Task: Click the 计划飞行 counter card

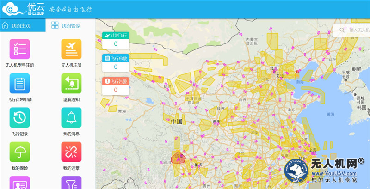Action: click(x=115, y=40)
